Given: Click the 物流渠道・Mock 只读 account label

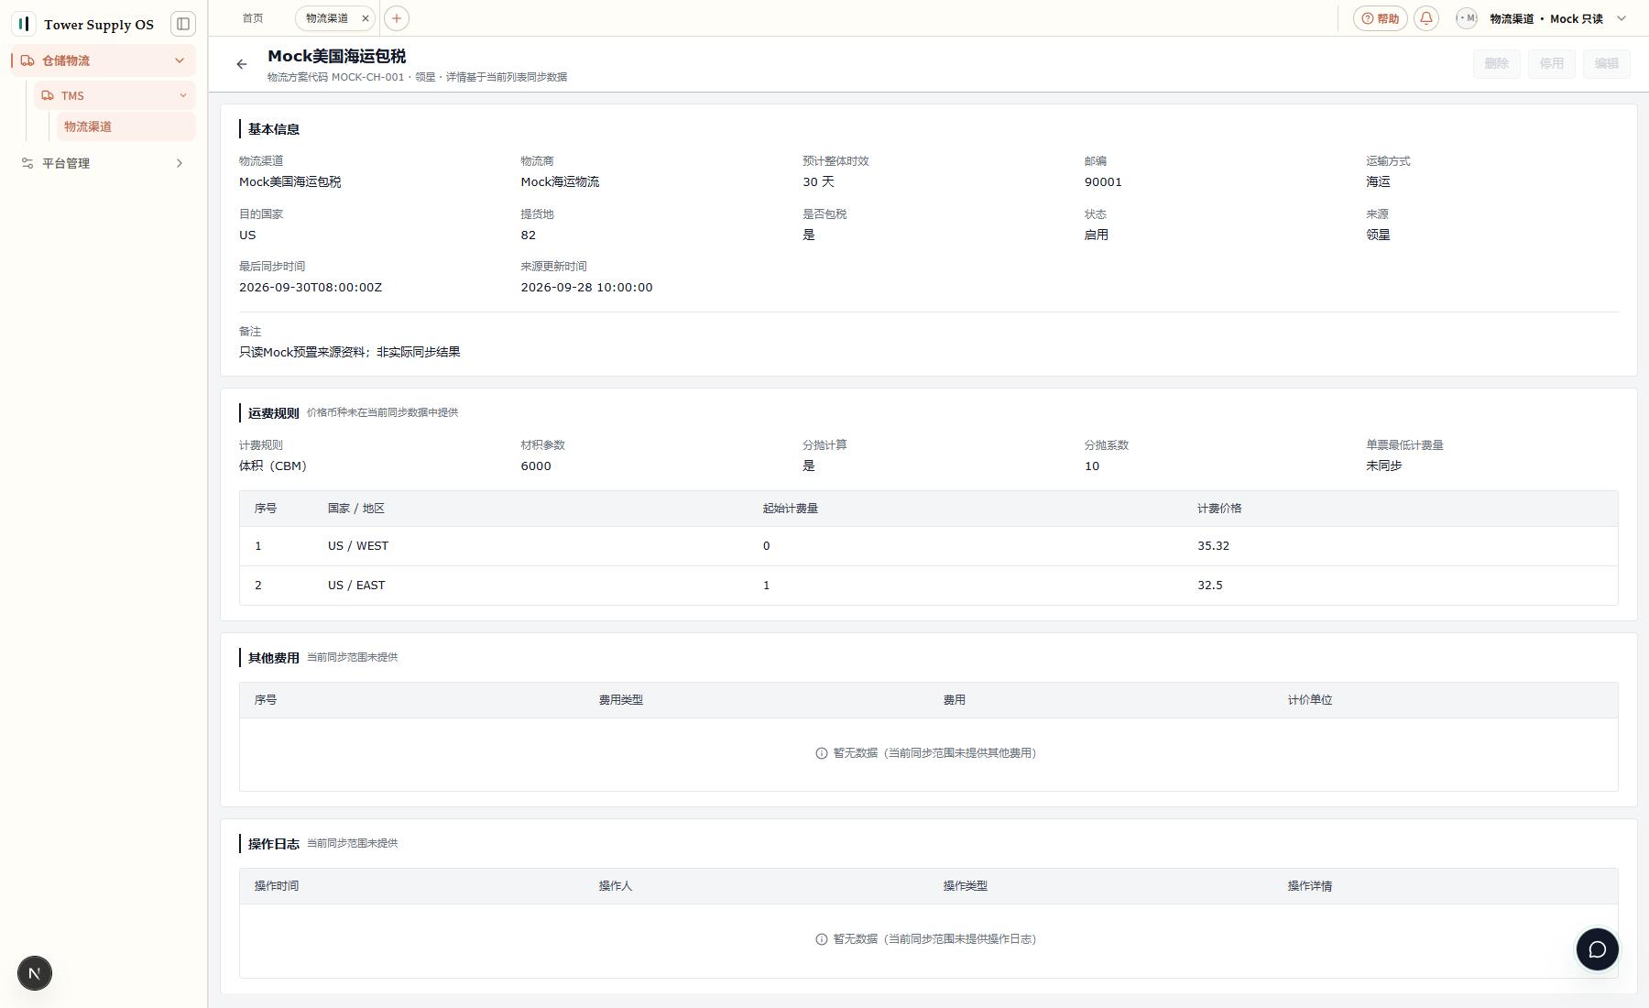Looking at the screenshot, I should [x=1546, y=18].
